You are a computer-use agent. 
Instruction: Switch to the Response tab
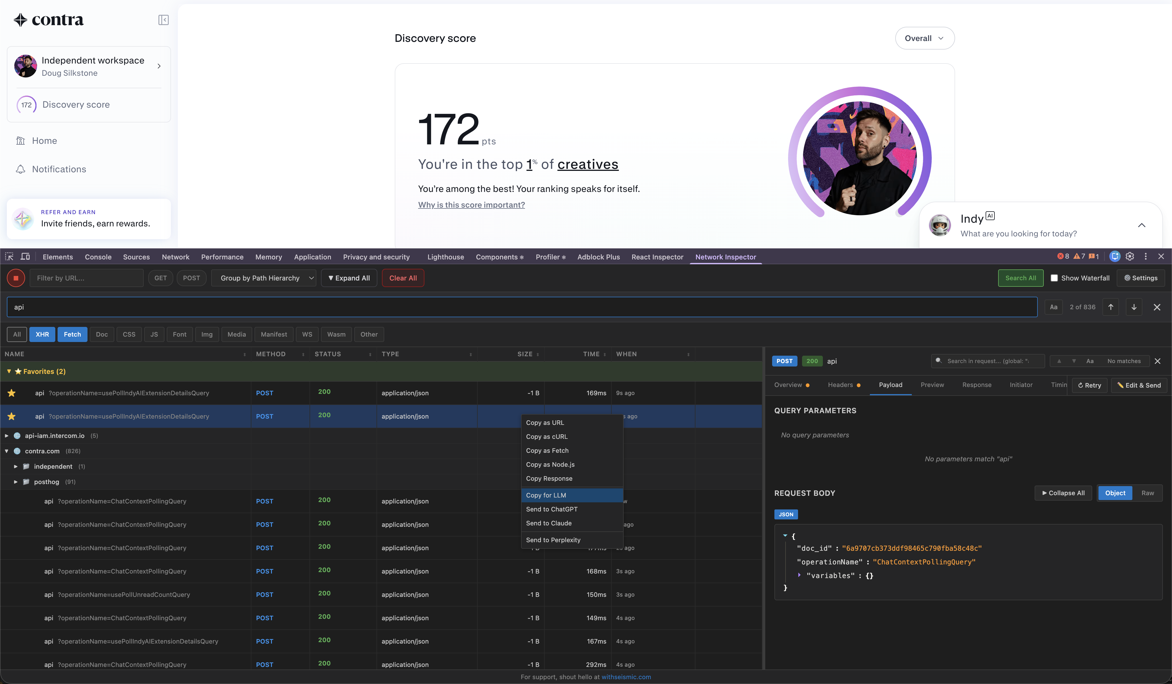977,385
